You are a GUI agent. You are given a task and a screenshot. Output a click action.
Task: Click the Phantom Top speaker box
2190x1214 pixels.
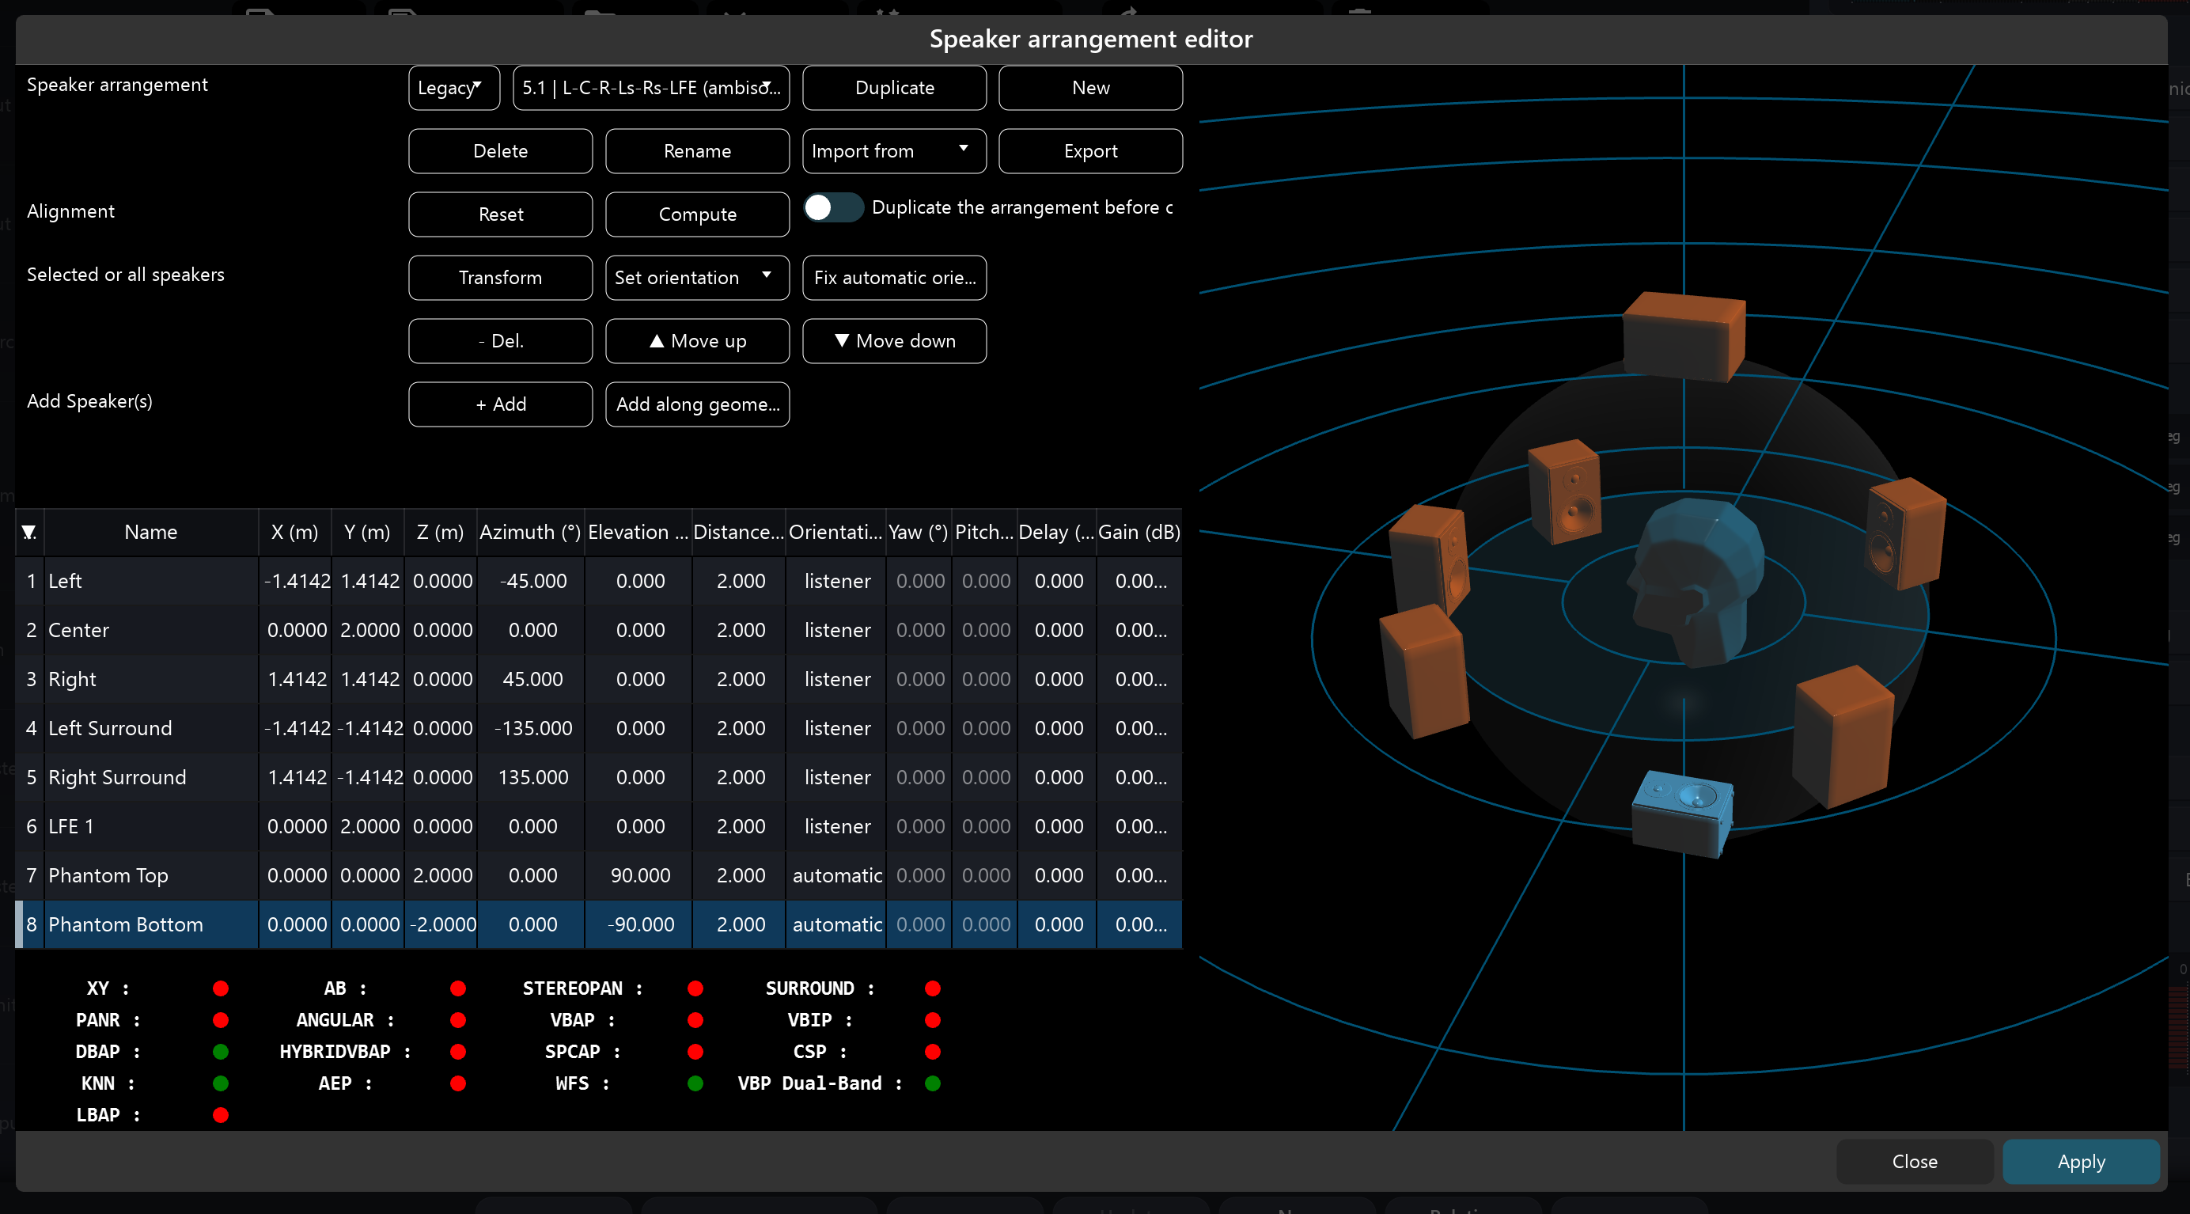(x=1684, y=336)
